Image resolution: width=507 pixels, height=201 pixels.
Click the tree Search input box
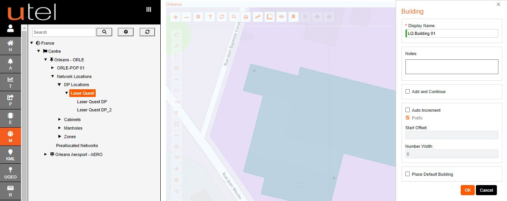point(64,32)
